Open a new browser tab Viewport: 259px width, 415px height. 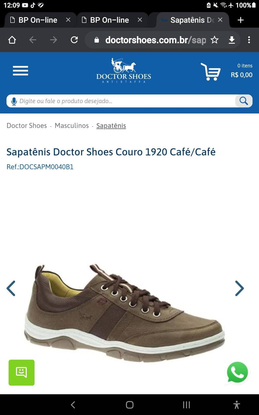click(241, 20)
